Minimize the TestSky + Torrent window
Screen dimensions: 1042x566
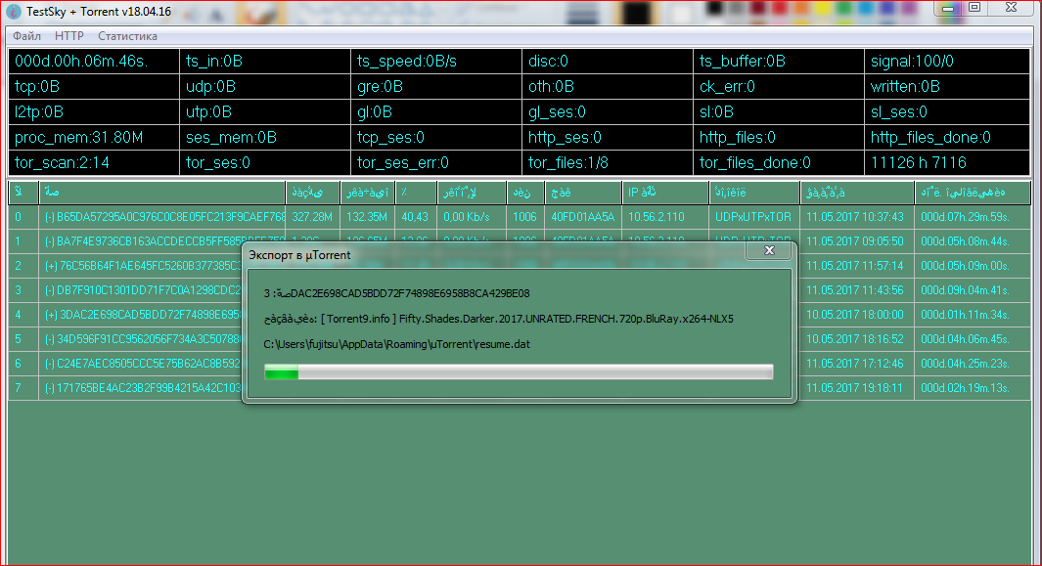(947, 8)
